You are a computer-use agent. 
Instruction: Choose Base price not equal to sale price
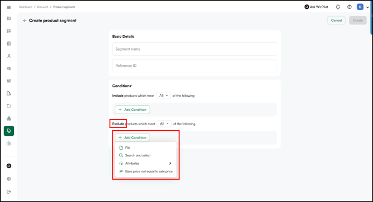pyautogui.click(x=146, y=171)
